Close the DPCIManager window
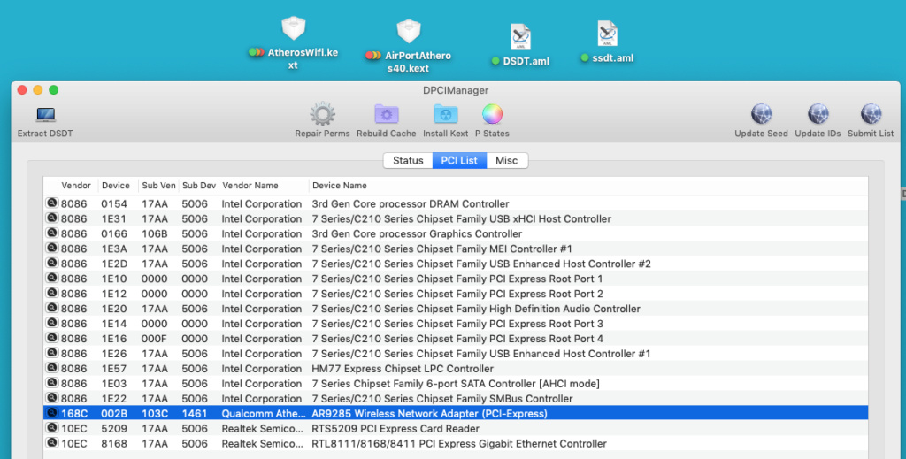The height and width of the screenshot is (459, 906). pos(22,89)
